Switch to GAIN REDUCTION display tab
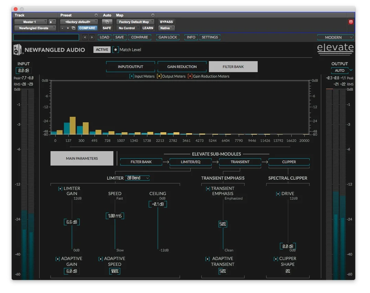This screenshot has height=293, width=370. (x=182, y=67)
